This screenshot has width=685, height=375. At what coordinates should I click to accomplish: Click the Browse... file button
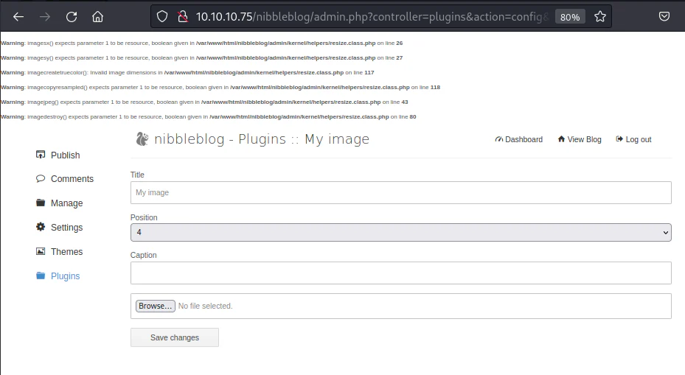pyautogui.click(x=155, y=306)
